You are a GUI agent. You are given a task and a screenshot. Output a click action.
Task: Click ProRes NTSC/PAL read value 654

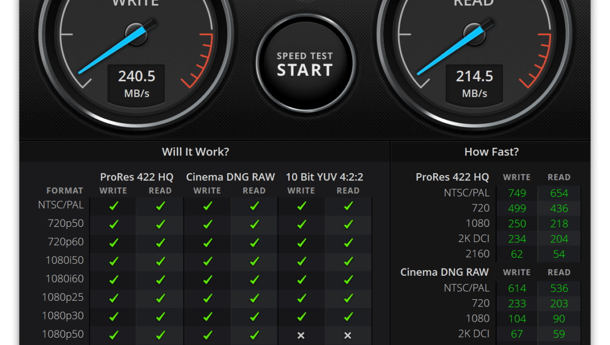click(x=559, y=193)
